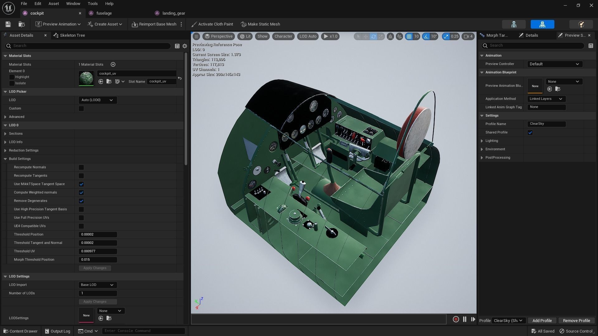Expand the Lighting section
The height and width of the screenshot is (336, 598).
(x=482, y=141)
